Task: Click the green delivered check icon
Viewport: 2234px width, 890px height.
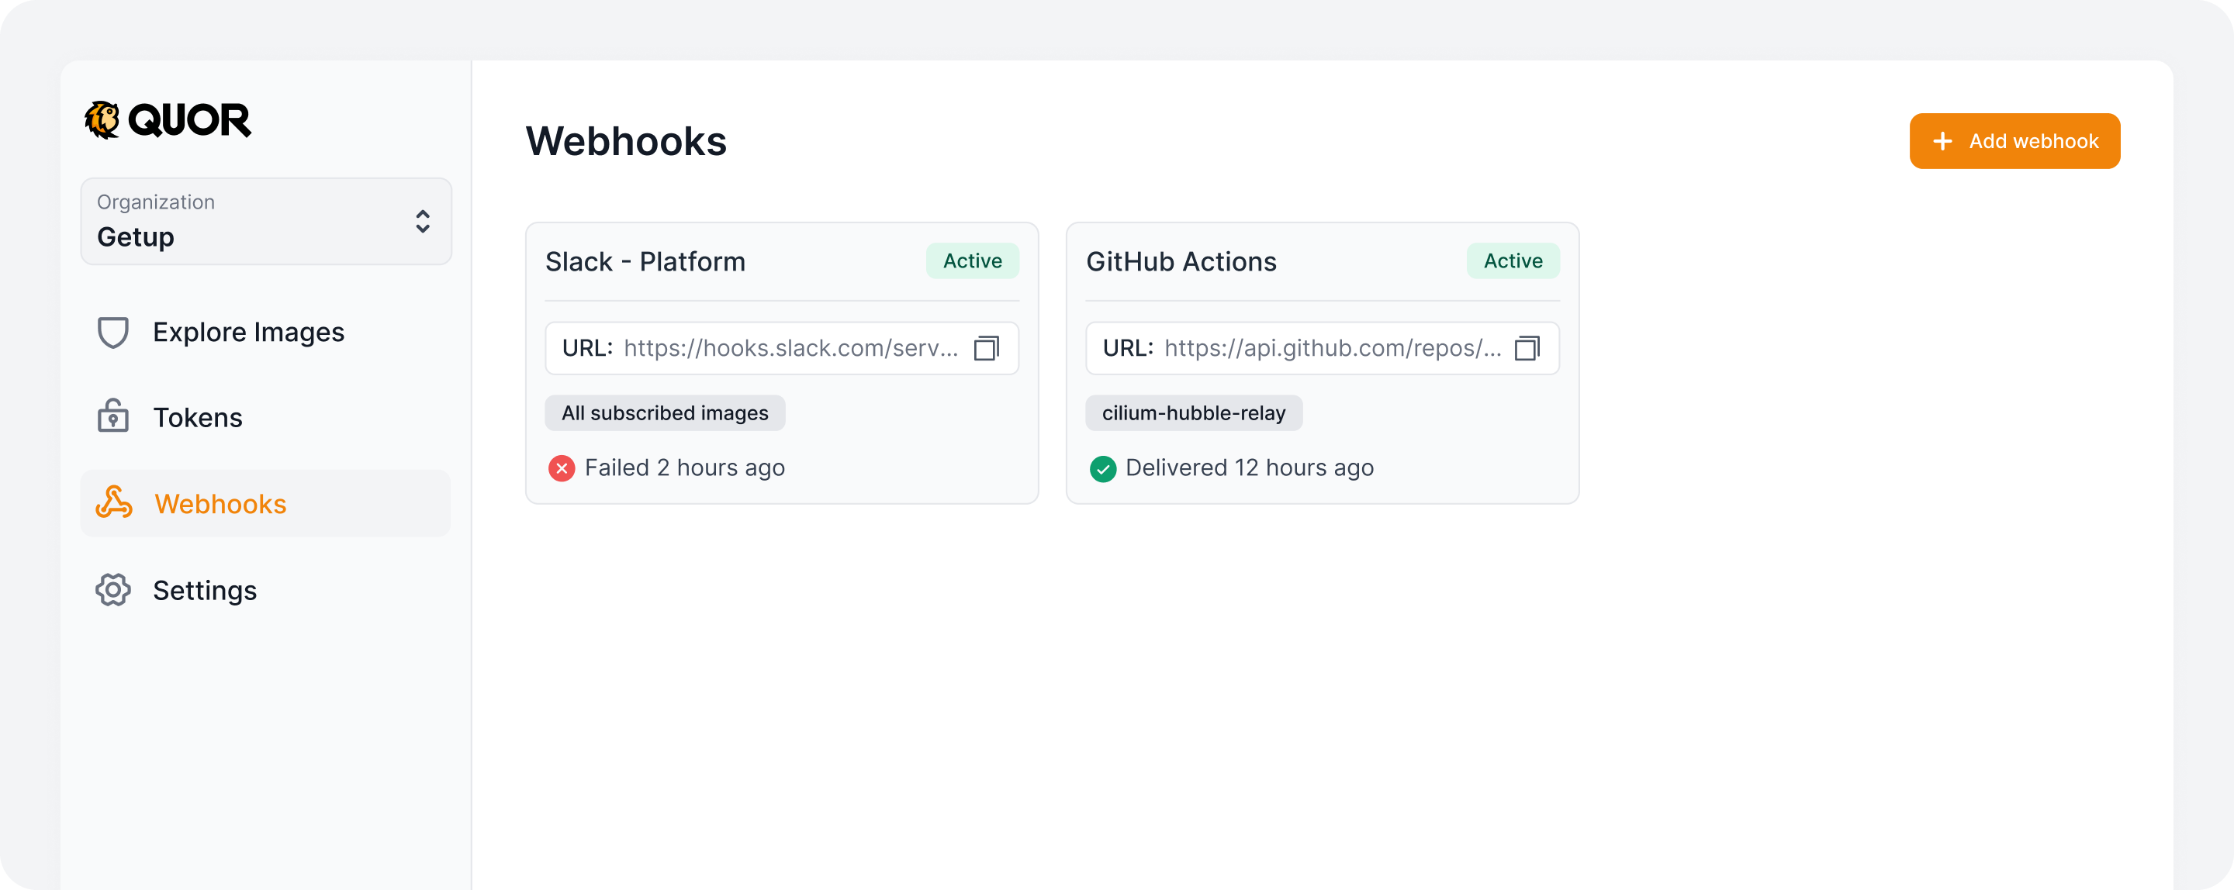Action: pos(1102,468)
